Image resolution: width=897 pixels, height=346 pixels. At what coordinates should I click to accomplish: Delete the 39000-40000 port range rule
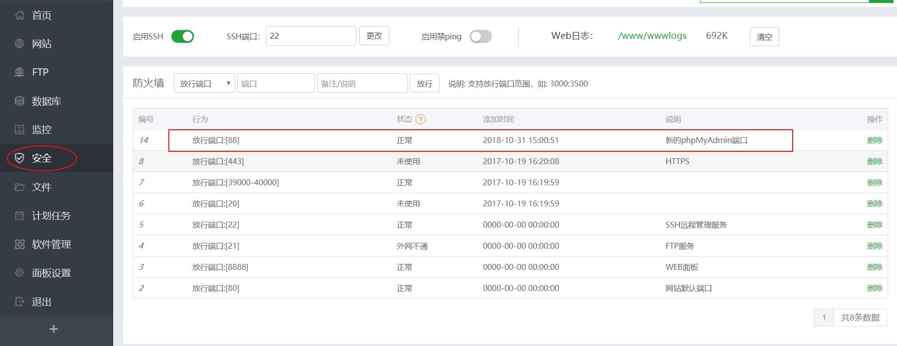click(875, 182)
